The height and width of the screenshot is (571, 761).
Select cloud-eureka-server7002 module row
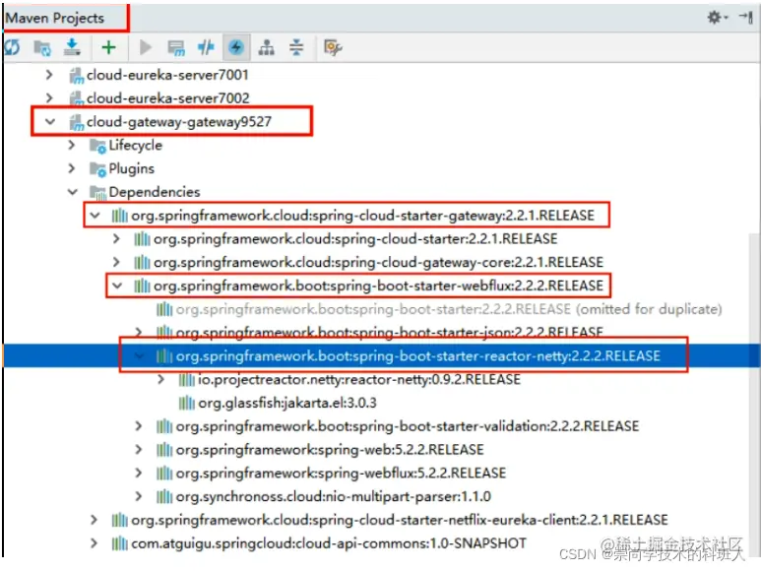coord(168,98)
